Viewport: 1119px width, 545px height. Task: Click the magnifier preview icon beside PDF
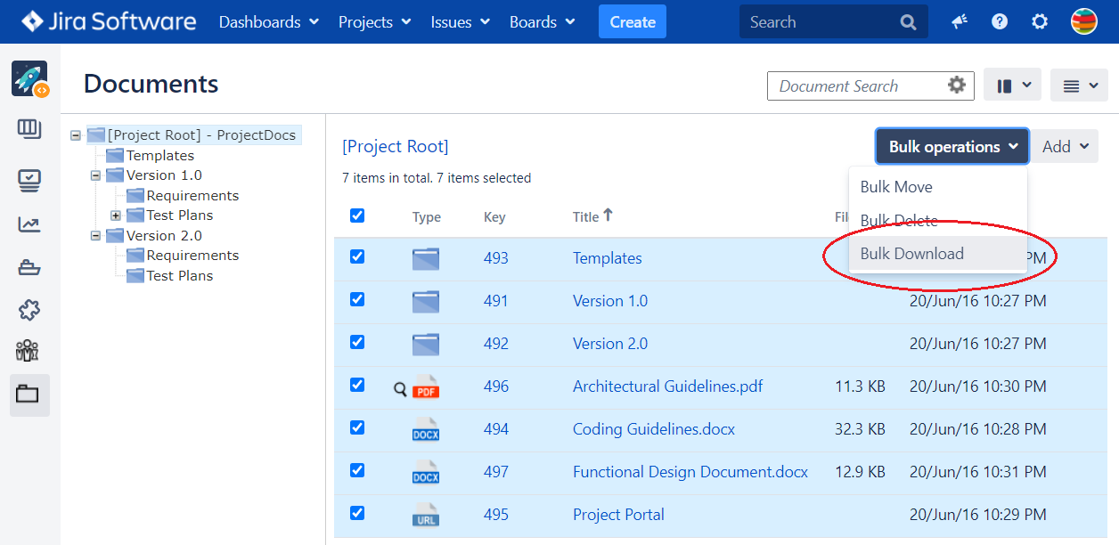(x=400, y=388)
